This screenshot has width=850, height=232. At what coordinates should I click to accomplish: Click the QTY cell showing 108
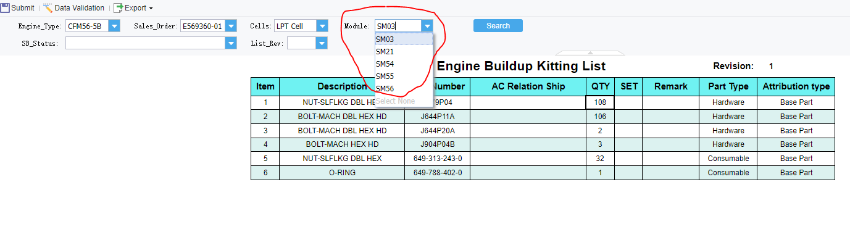(x=600, y=102)
